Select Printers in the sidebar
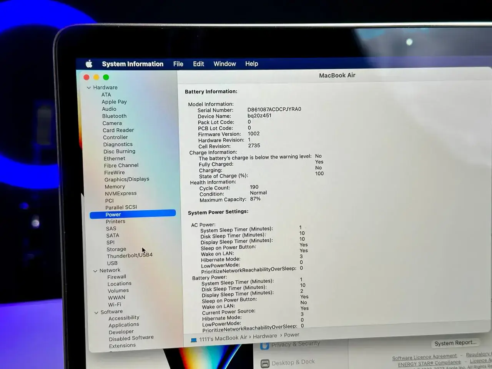The width and height of the screenshot is (492, 369). [116, 221]
